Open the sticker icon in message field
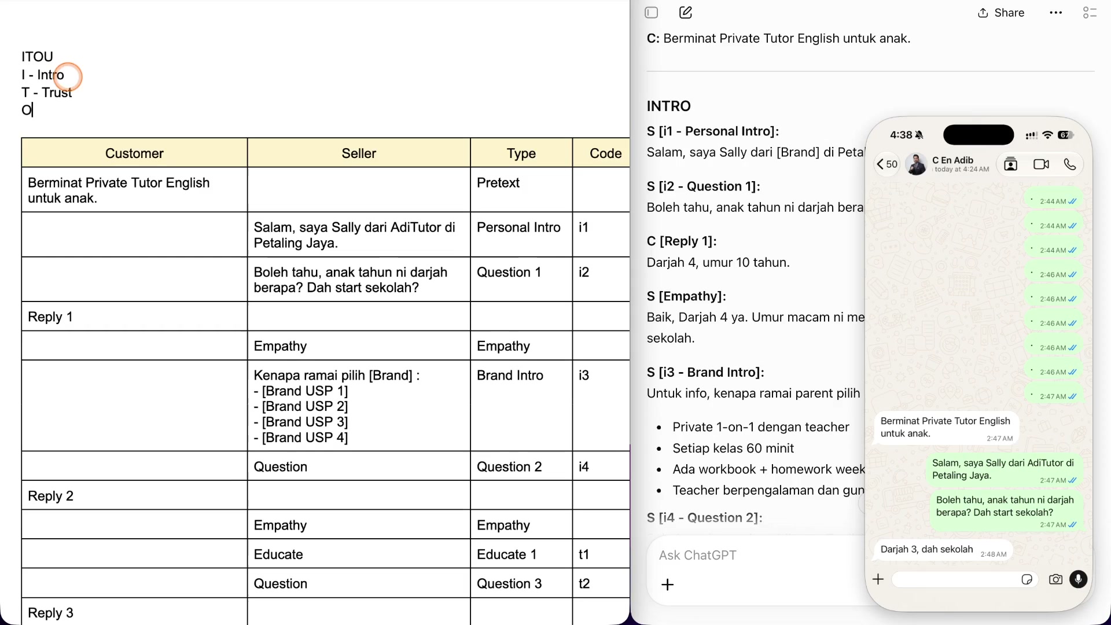1111x625 pixels. (x=1027, y=579)
